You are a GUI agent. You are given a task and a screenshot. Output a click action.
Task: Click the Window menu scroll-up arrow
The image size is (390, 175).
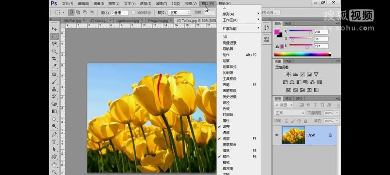pos(224,8)
